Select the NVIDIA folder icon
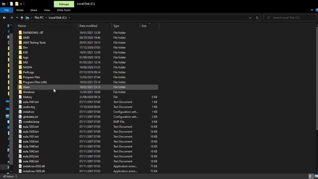This screenshot has height=179, width=318. click(x=20, y=67)
